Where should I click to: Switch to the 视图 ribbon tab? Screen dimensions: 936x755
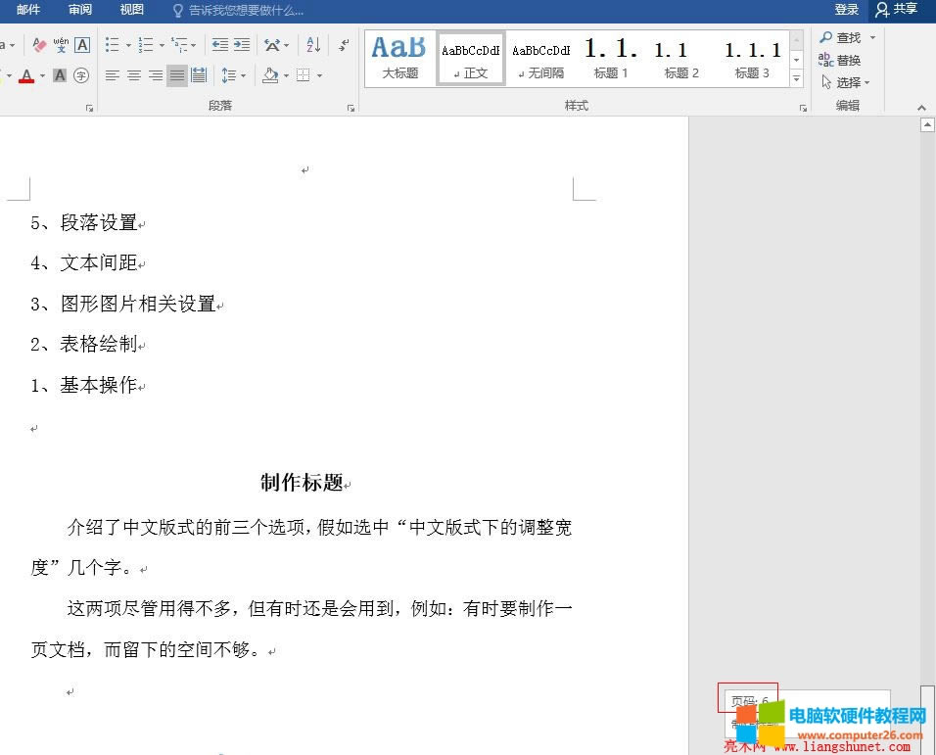(131, 11)
